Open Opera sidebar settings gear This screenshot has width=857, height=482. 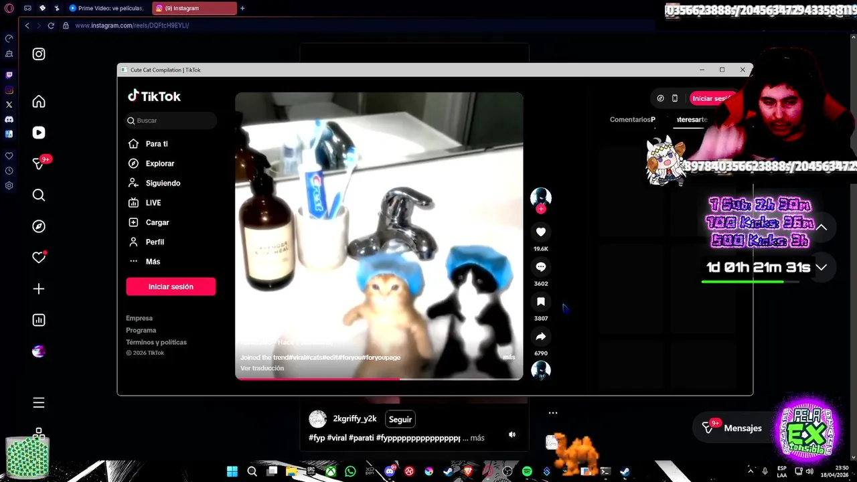click(9, 185)
